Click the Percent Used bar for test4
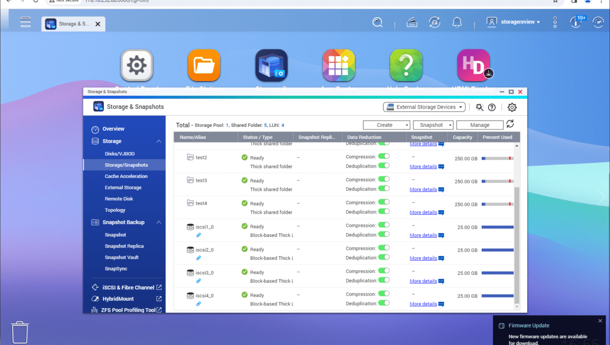Viewport: 610px width, 345px height. pos(497,204)
